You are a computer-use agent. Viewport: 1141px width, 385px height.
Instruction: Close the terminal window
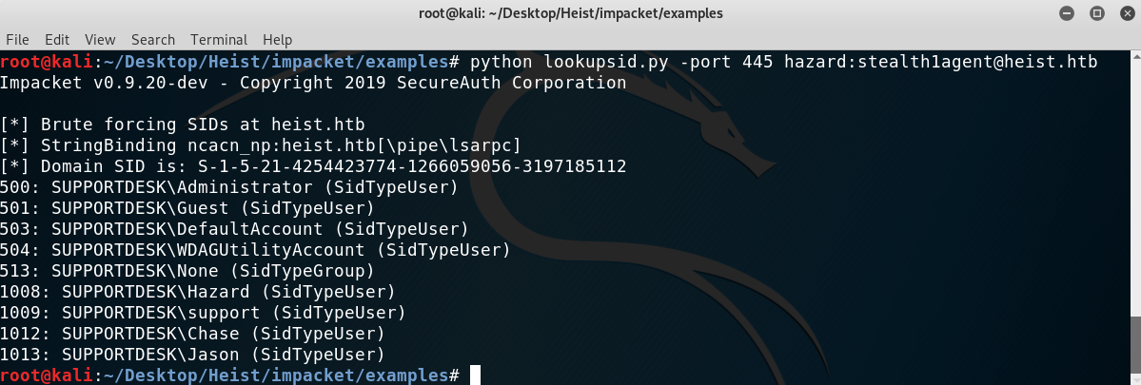pyautogui.click(x=1126, y=13)
